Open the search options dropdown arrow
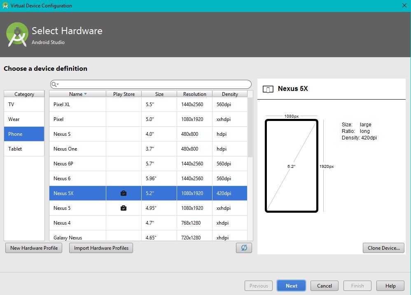The width and height of the screenshot is (411, 295). [58, 84]
